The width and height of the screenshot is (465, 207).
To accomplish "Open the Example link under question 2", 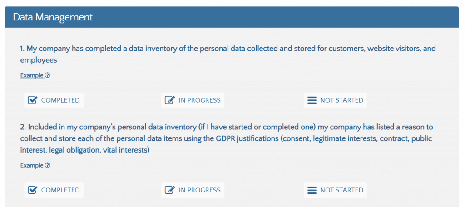I will point(32,165).
